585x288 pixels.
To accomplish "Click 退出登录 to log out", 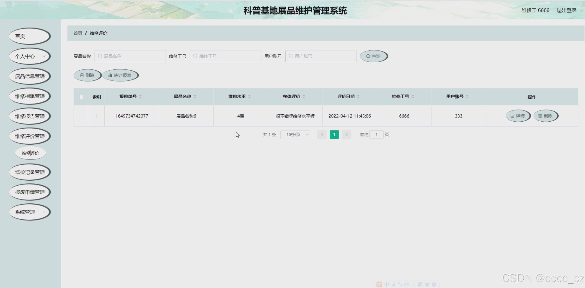I will click(566, 10).
